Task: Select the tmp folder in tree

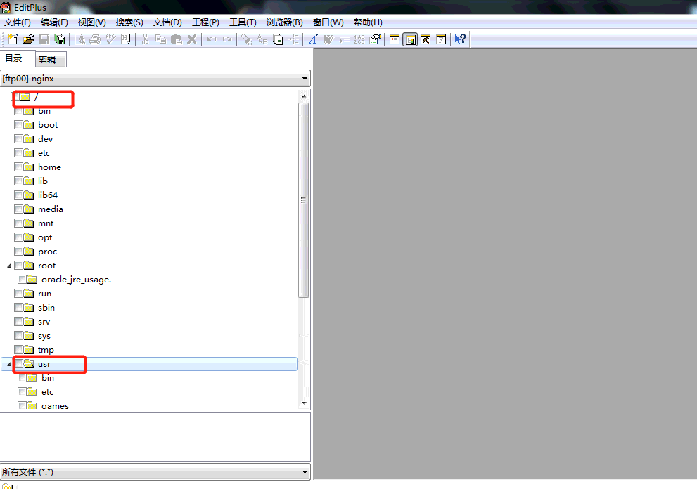Action: (46, 350)
